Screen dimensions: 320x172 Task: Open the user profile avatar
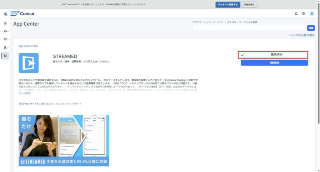312,14
